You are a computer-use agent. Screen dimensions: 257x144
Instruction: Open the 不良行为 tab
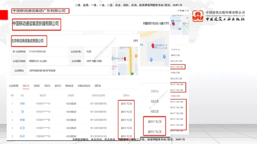pos(47,86)
